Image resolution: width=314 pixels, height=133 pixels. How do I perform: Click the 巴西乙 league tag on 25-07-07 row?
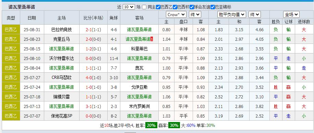click(11, 116)
